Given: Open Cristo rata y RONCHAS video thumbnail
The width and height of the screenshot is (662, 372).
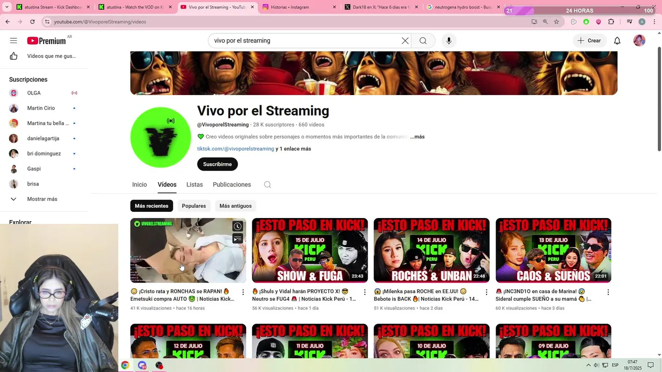Looking at the screenshot, I should tap(188, 250).
